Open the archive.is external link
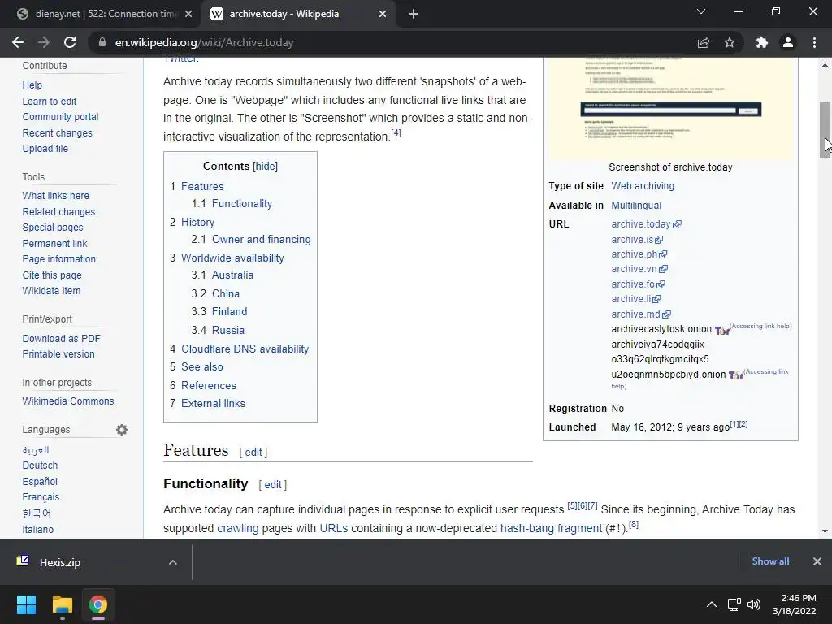Screen dimensions: 832x624 (x=637, y=240)
